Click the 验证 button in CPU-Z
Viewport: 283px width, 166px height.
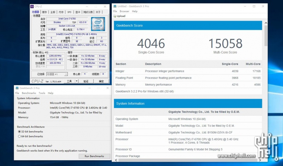click(86, 81)
